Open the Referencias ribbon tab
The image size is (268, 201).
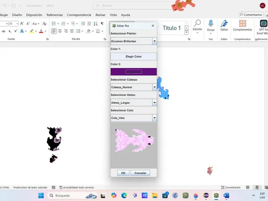(55, 15)
